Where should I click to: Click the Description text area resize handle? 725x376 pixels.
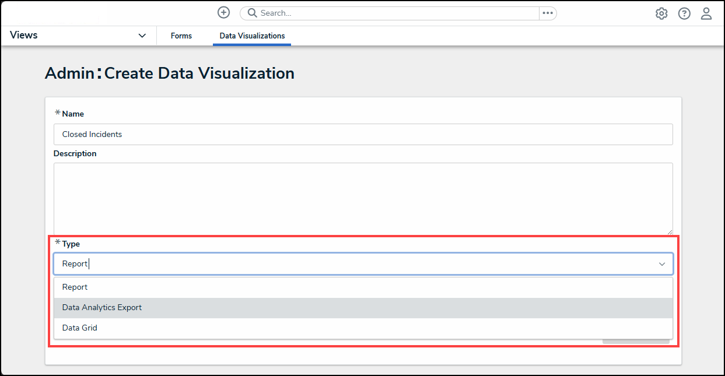pyautogui.click(x=670, y=231)
